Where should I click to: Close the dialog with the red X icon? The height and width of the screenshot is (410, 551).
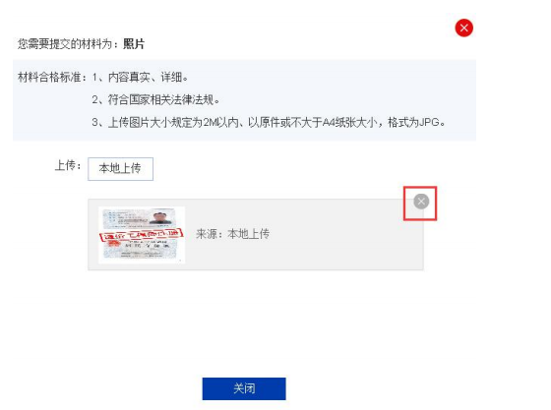point(463,28)
